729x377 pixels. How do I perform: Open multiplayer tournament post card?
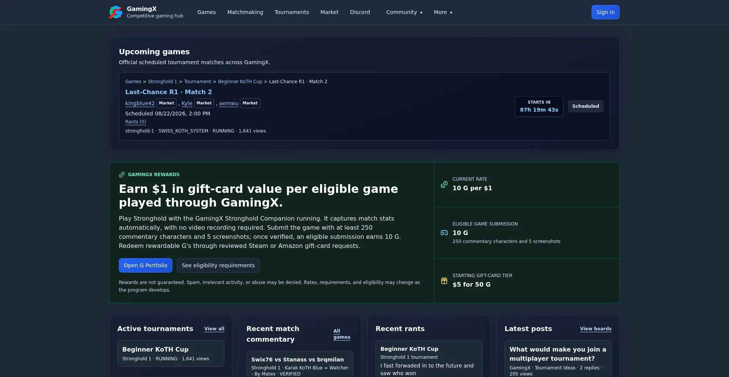pyautogui.click(x=558, y=358)
